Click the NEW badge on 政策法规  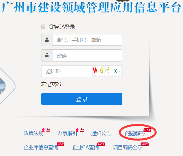46,130
